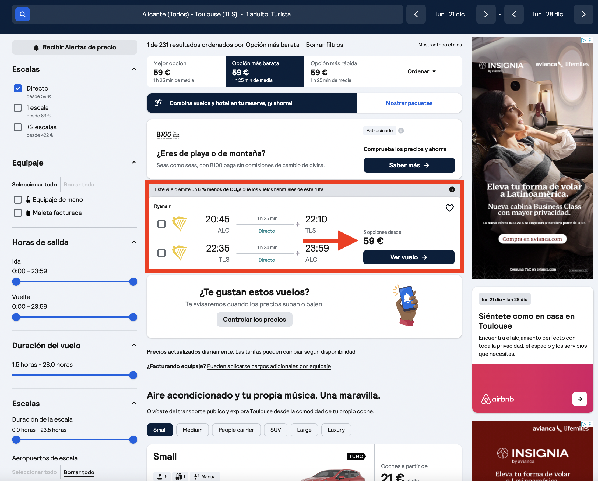Viewport: 598px width, 481px height.
Task: Enable the 1 escala checkbox
Action: (x=18, y=108)
